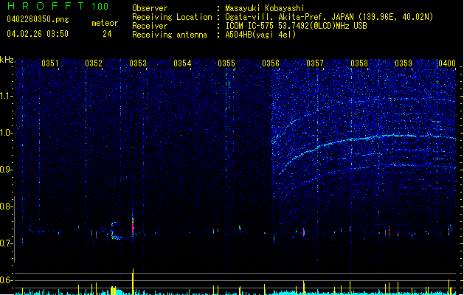The image size is (464, 295).
Task: Click the 0358 time marker
Action: pyautogui.click(x=359, y=63)
